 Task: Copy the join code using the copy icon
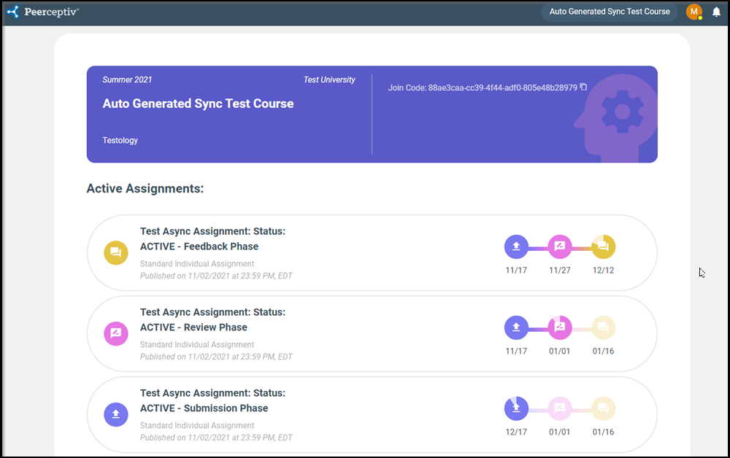click(x=583, y=87)
